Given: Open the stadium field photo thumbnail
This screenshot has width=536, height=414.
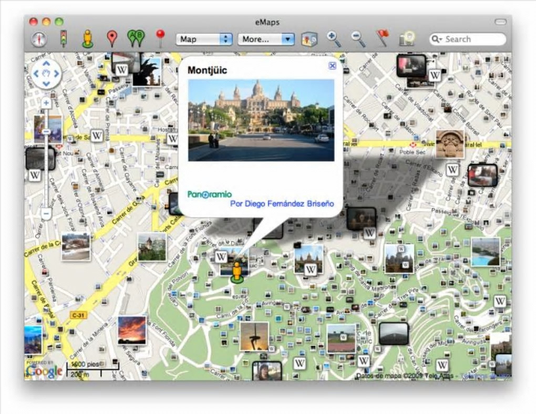Looking at the screenshot, I should (x=341, y=338).
